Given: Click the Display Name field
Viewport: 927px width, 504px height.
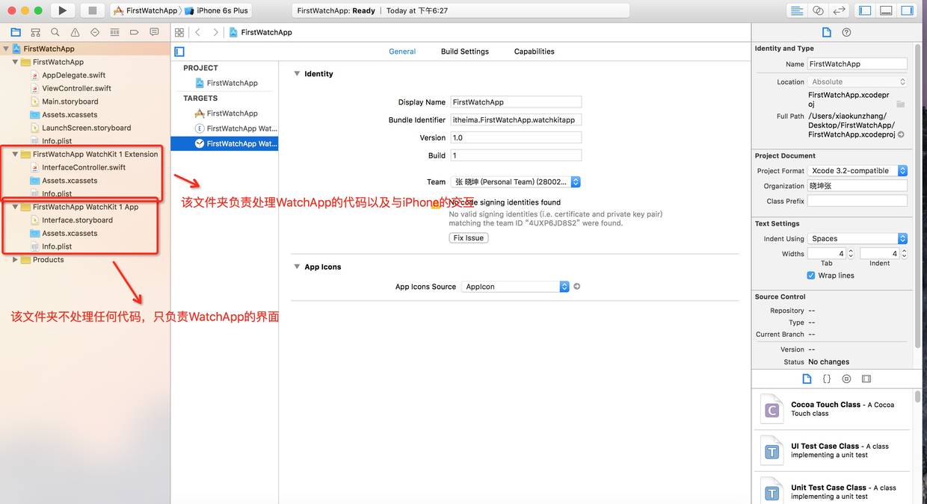Looking at the screenshot, I should pyautogui.click(x=515, y=102).
